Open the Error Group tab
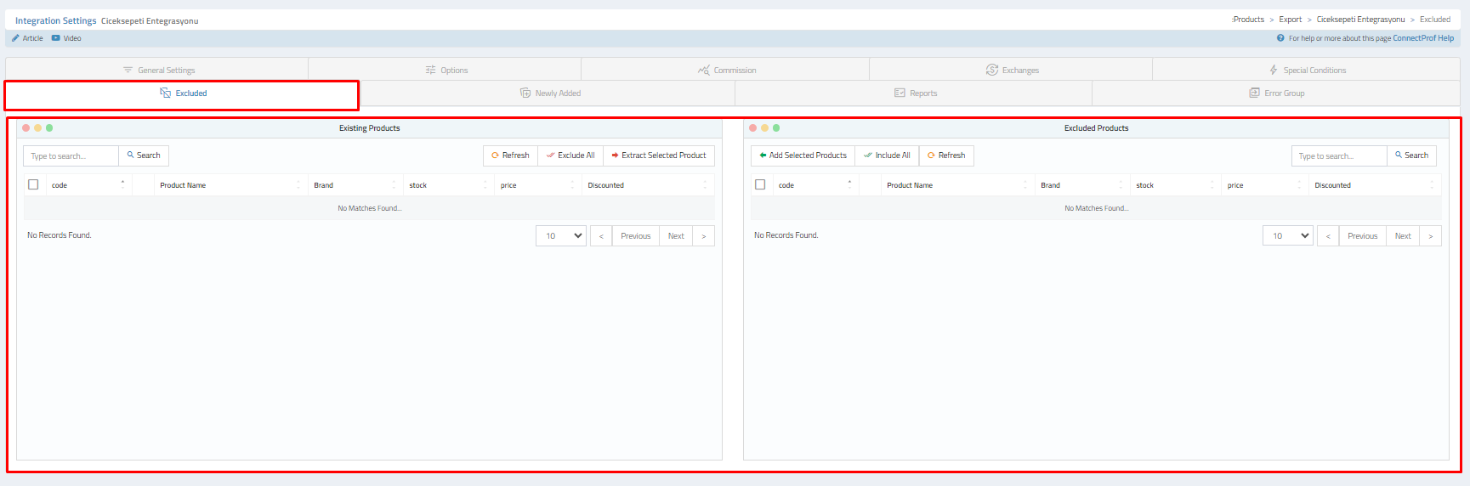Image resolution: width=1470 pixels, height=486 pixels. [x=1276, y=93]
